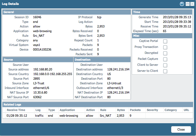Screen dimensions: 196x136
Task: Click the Packets column header
Action: pyautogui.click(x=135, y=110)
